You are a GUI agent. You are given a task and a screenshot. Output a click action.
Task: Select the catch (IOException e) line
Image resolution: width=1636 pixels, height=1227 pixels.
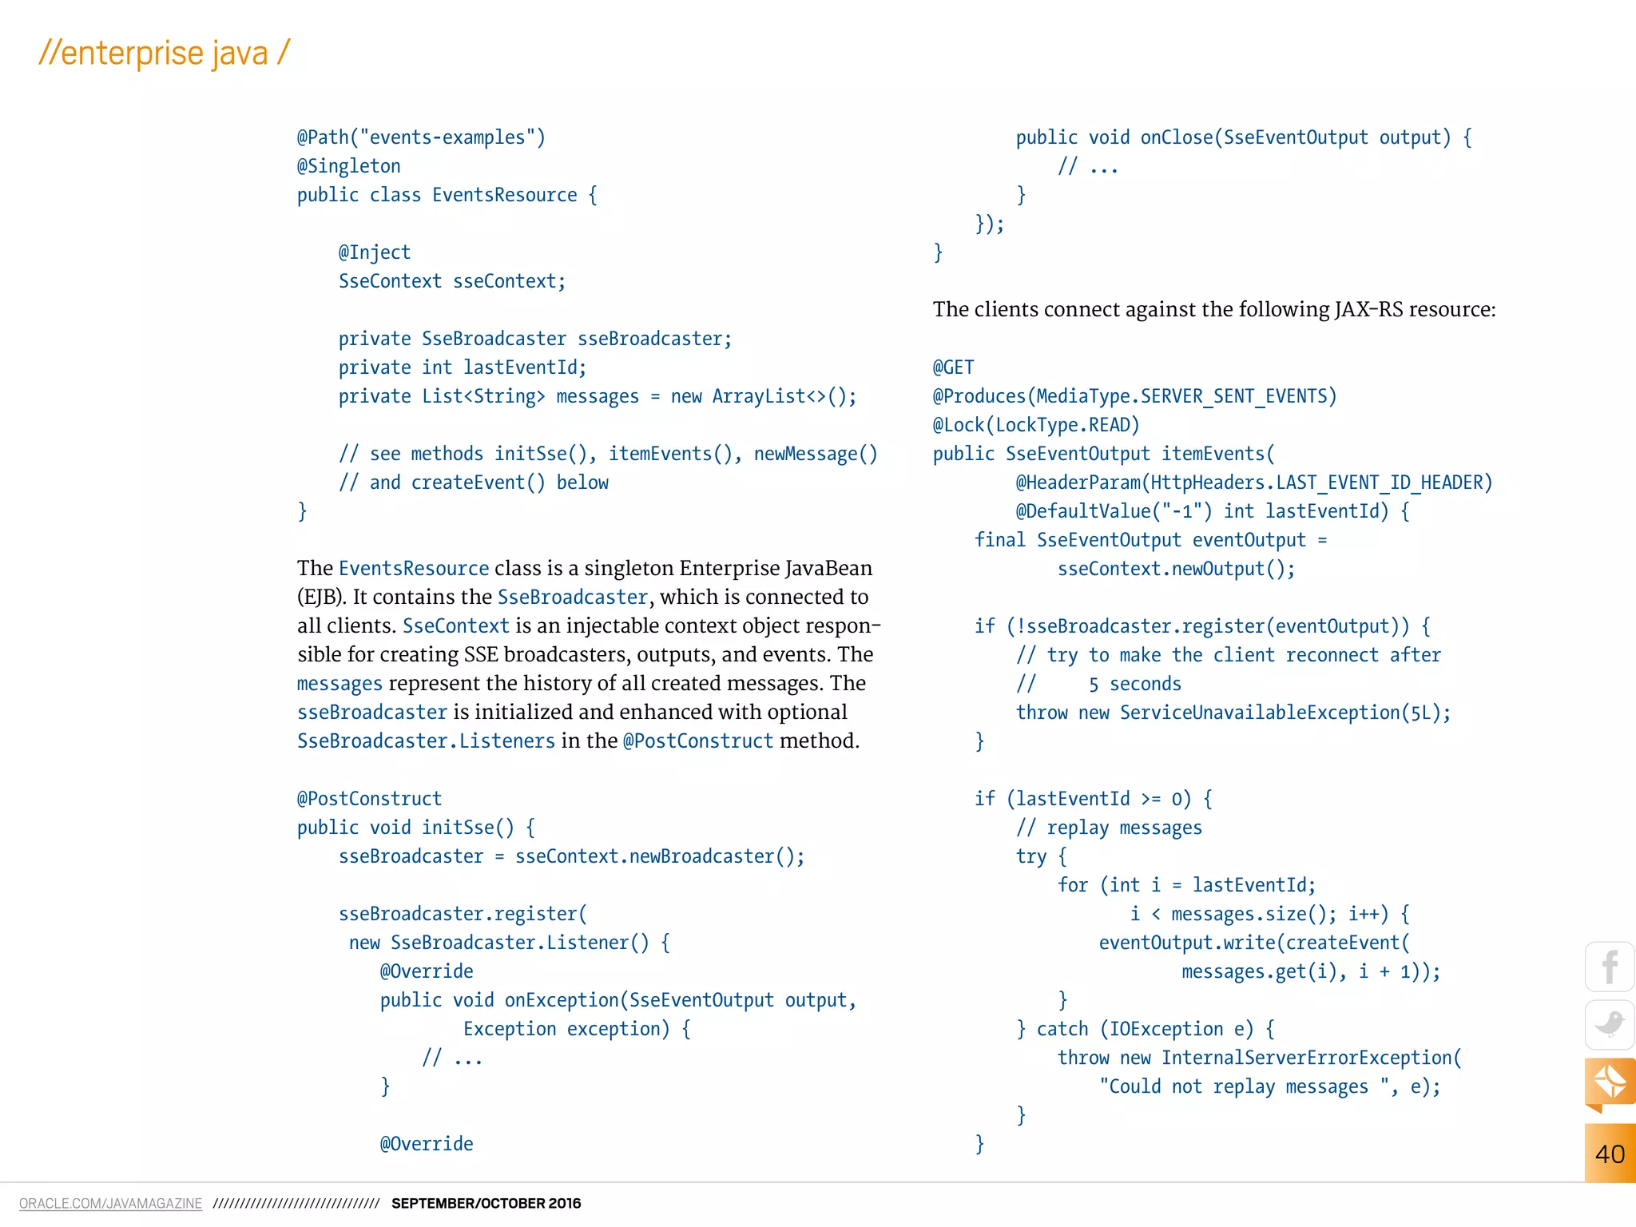click(x=1146, y=1029)
